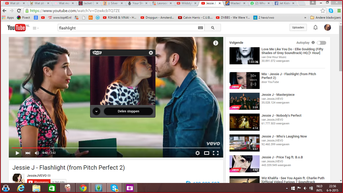343x193 pixels.
Task: Show more bookmarks chevron
Action: click(306, 17)
